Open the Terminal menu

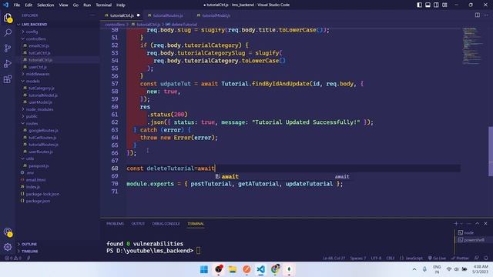[x=103, y=5]
